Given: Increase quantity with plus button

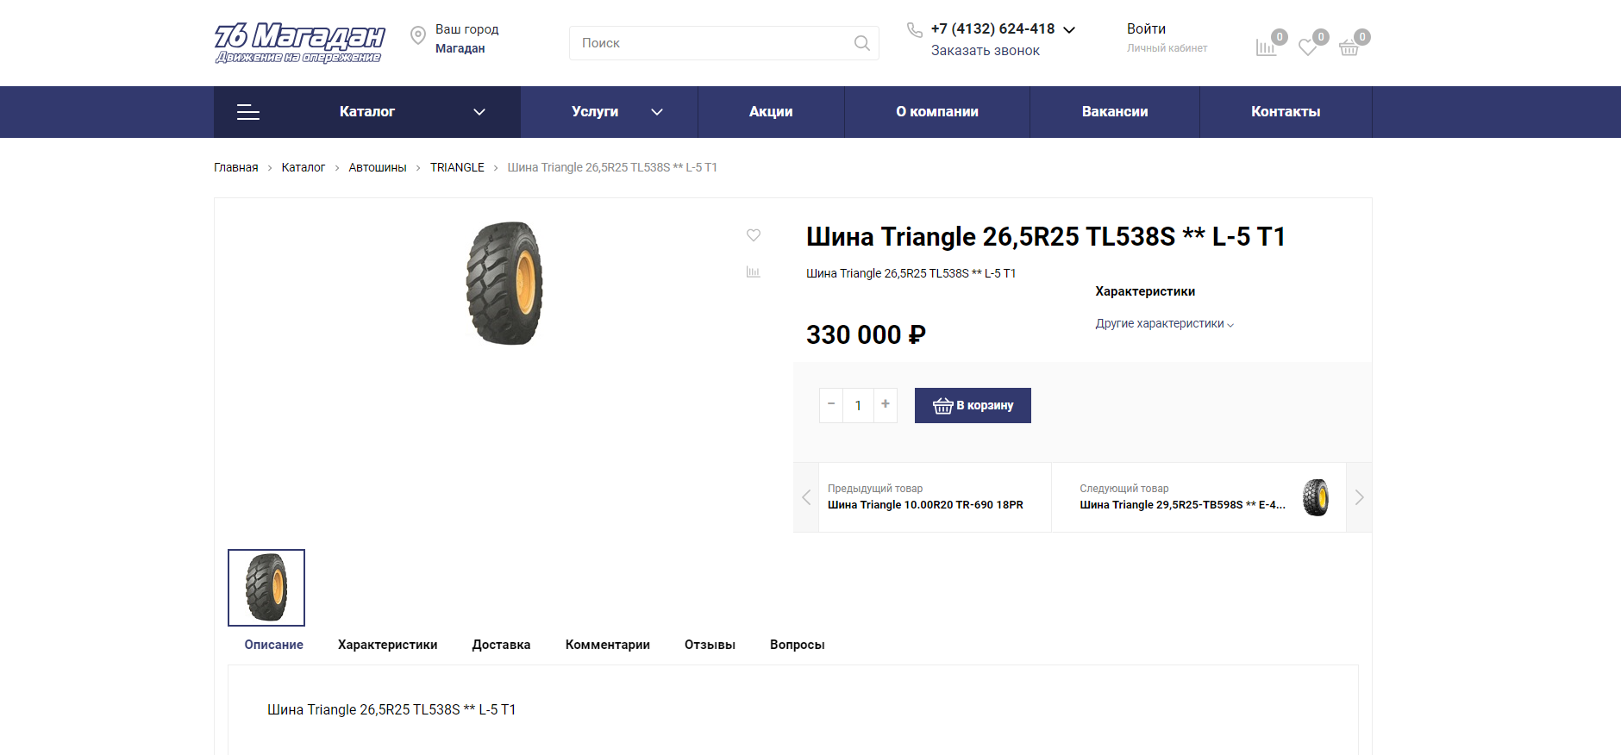Looking at the screenshot, I should [x=886, y=404].
